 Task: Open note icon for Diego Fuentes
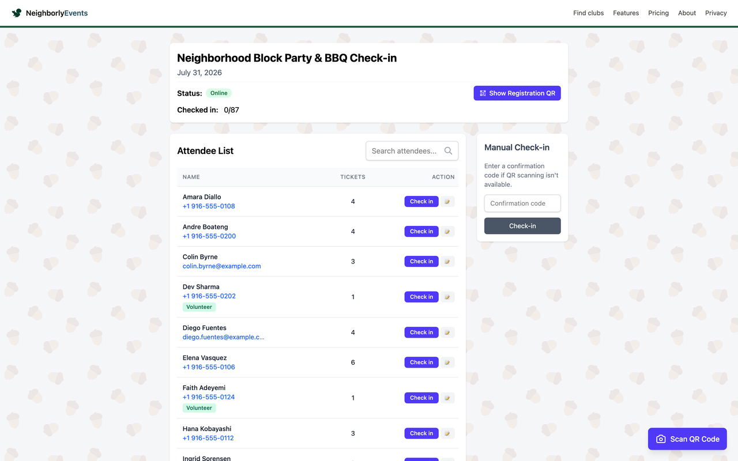pos(447,332)
